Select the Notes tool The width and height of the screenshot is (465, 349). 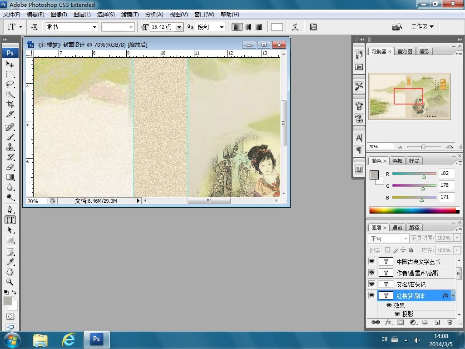tap(10, 252)
